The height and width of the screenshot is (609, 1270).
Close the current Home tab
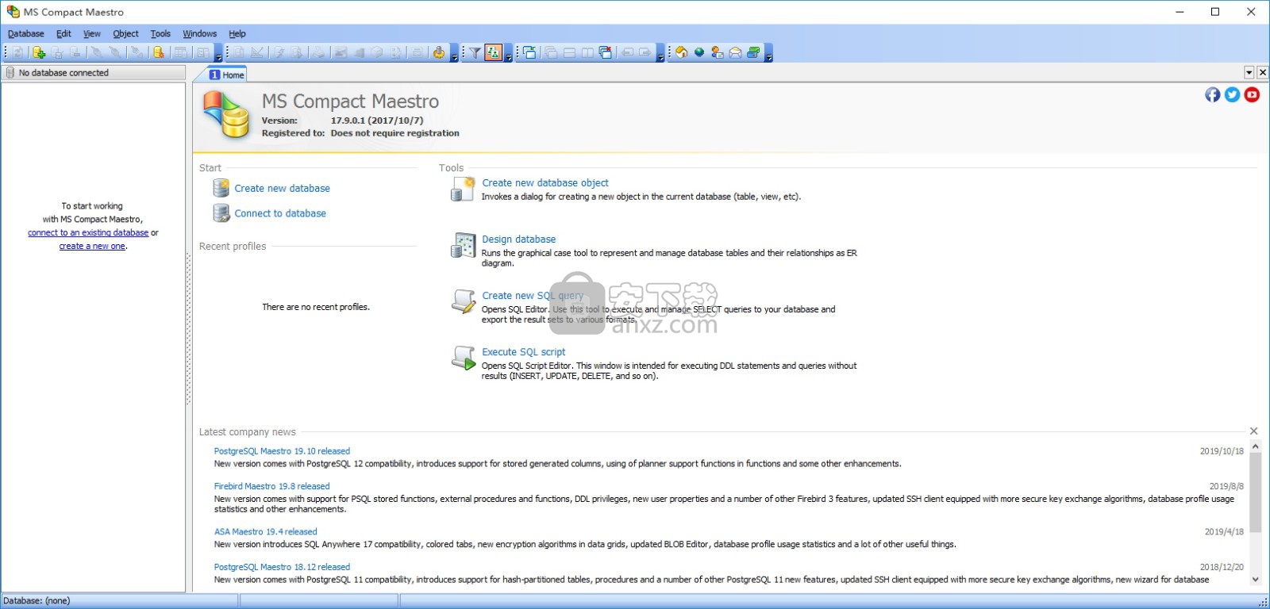pos(1262,72)
